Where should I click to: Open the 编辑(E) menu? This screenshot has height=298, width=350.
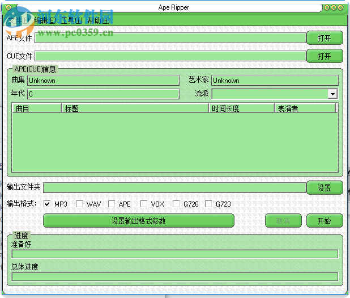(45, 20)
